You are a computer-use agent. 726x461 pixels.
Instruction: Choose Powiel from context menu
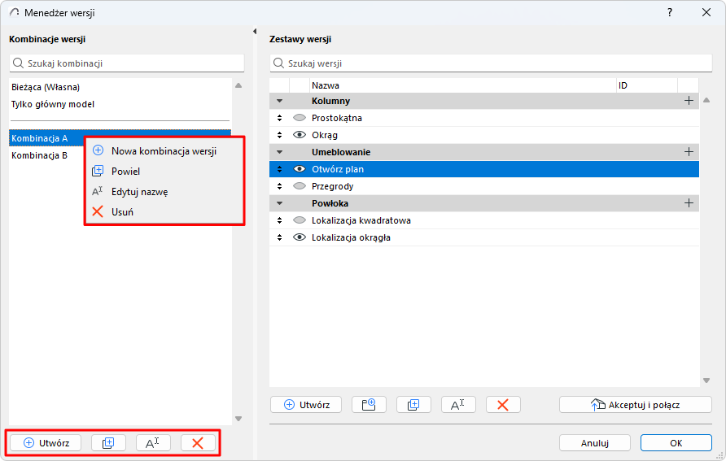[x=164, y=172]
